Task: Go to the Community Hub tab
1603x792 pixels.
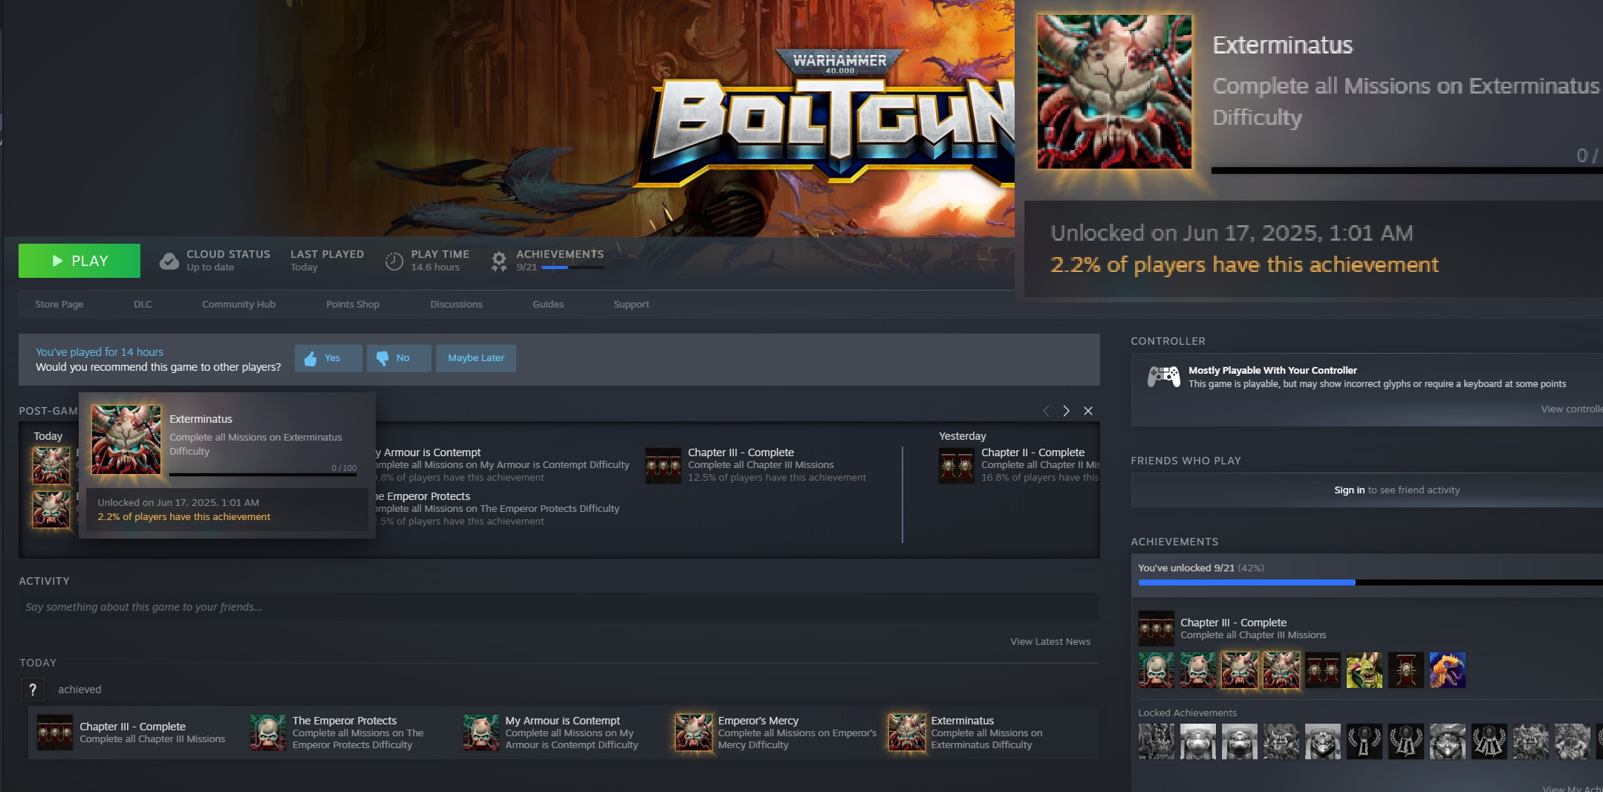Action: [238, 305]
